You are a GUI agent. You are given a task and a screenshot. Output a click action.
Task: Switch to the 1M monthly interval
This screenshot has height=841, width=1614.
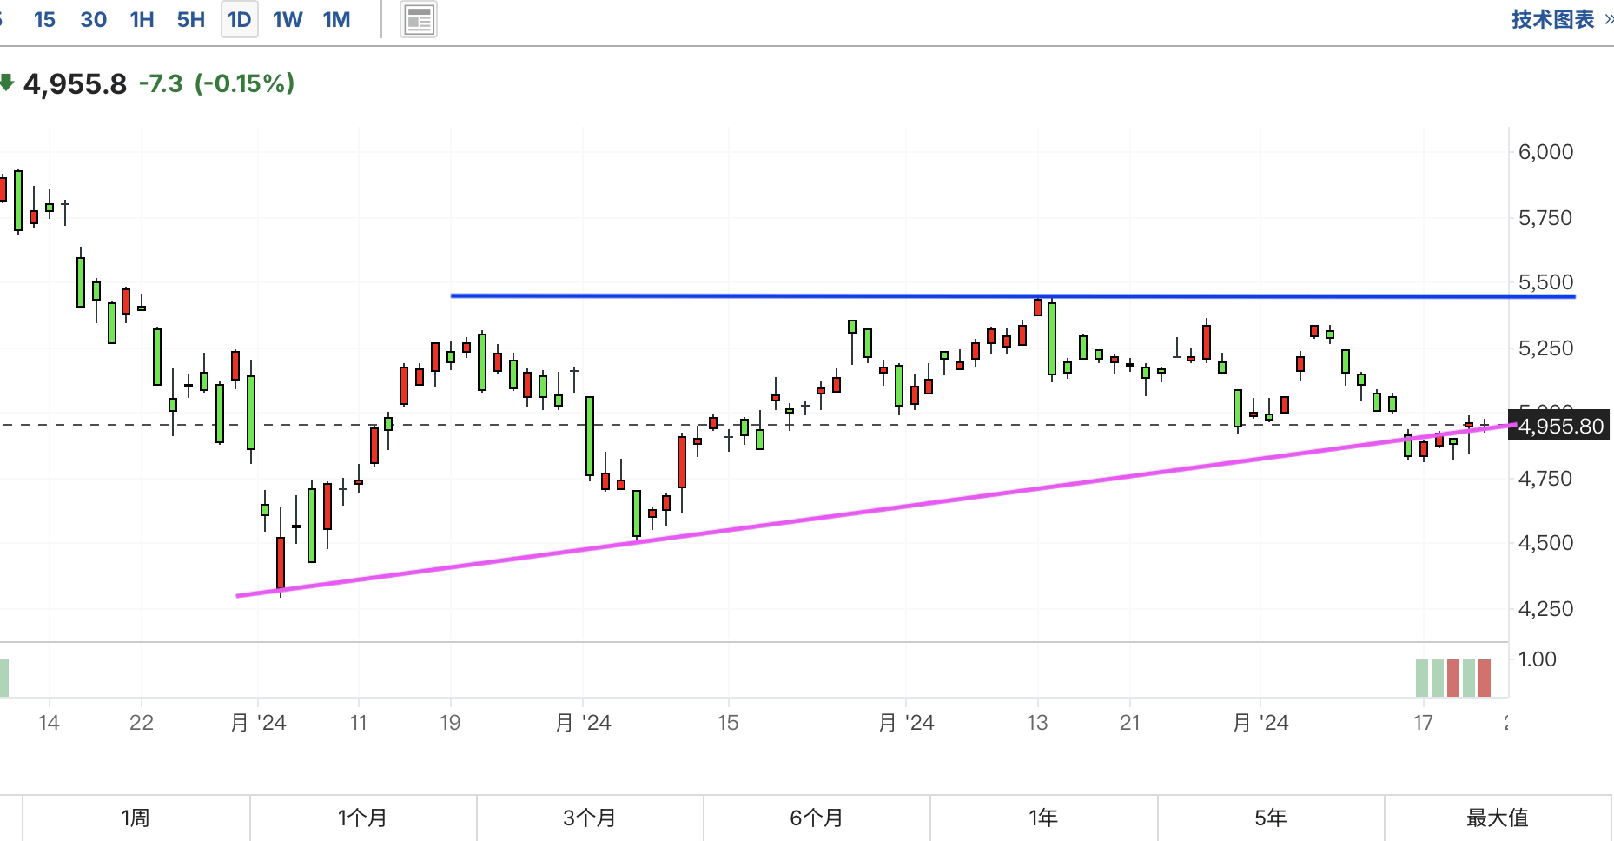click(336, 20)
